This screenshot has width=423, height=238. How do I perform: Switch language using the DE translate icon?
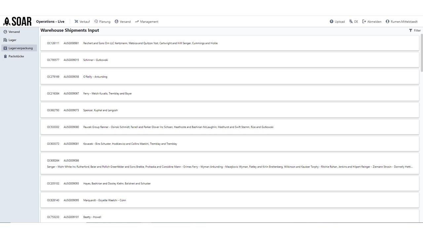click(351, 21)
